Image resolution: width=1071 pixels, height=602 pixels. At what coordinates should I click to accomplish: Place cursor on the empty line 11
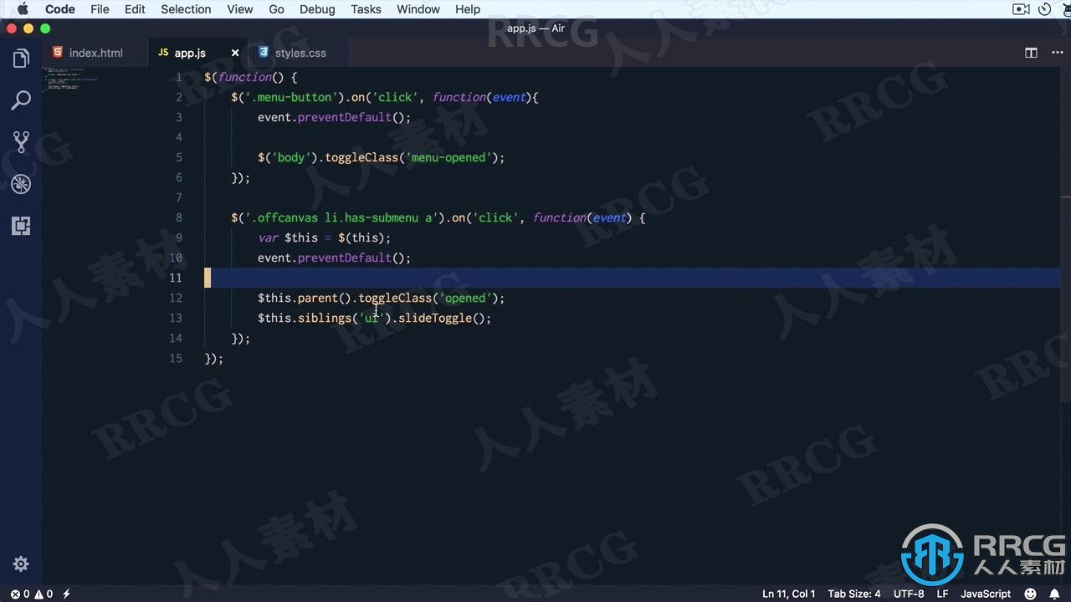632,278
